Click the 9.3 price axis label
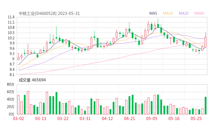This screenshot has height=125, width=210. pos(12,54)
